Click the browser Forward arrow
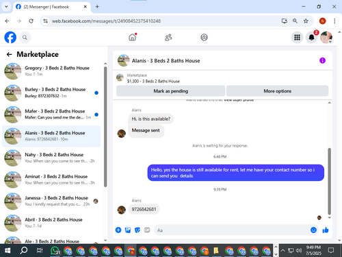 pyautogui.click(x=19, y=21)
